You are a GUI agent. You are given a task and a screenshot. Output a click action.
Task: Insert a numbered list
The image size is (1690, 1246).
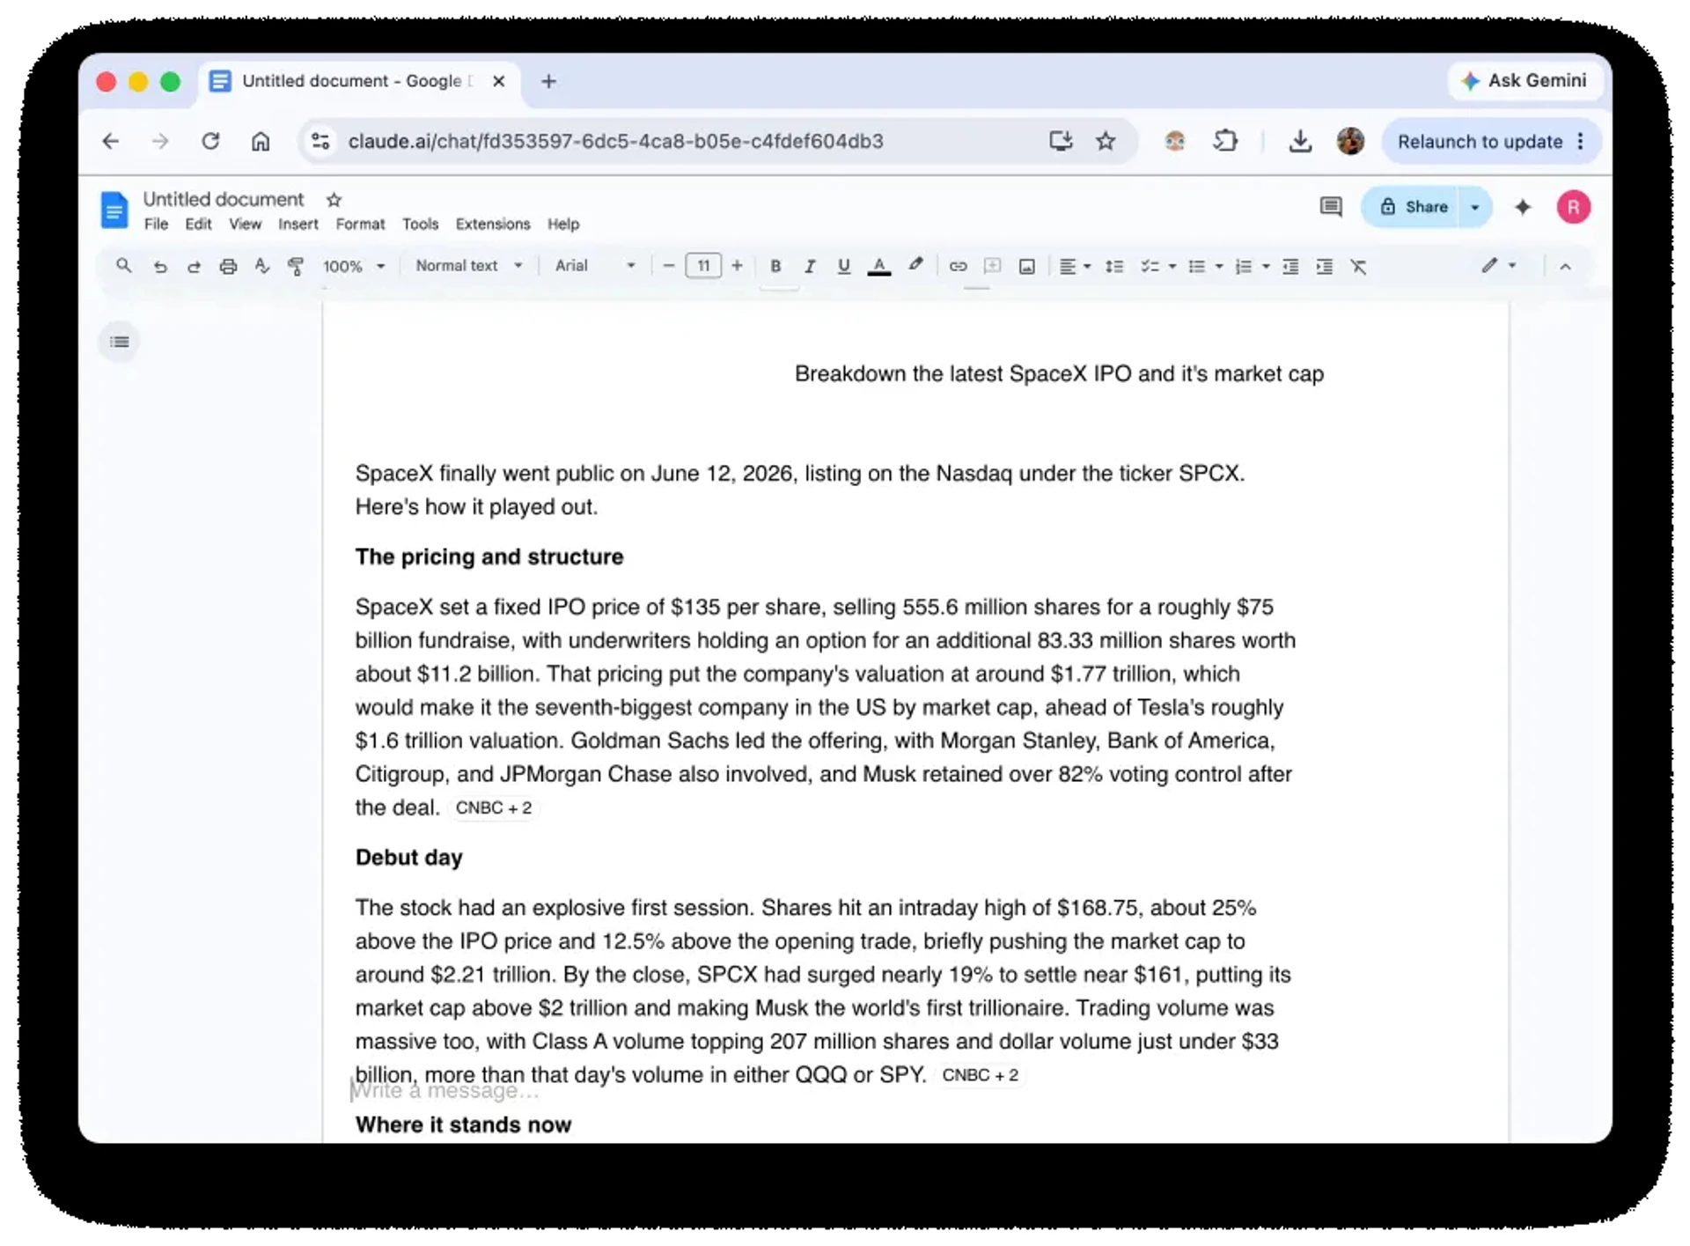(1243, 266)
